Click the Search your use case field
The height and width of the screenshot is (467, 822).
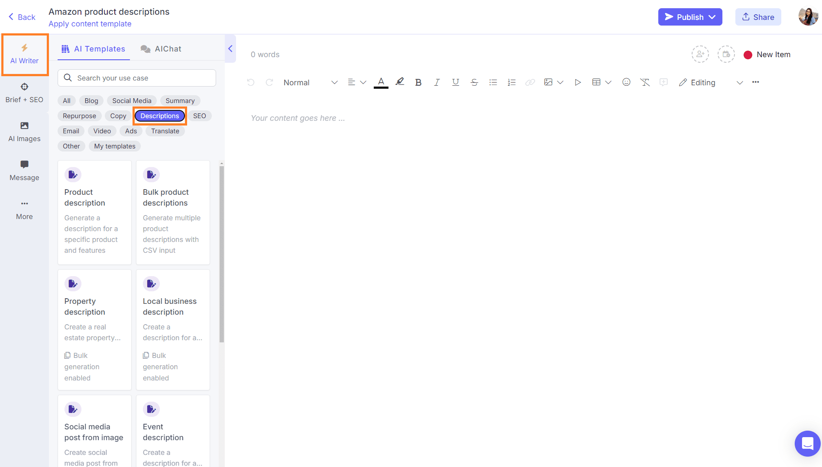tap(137, 78)
